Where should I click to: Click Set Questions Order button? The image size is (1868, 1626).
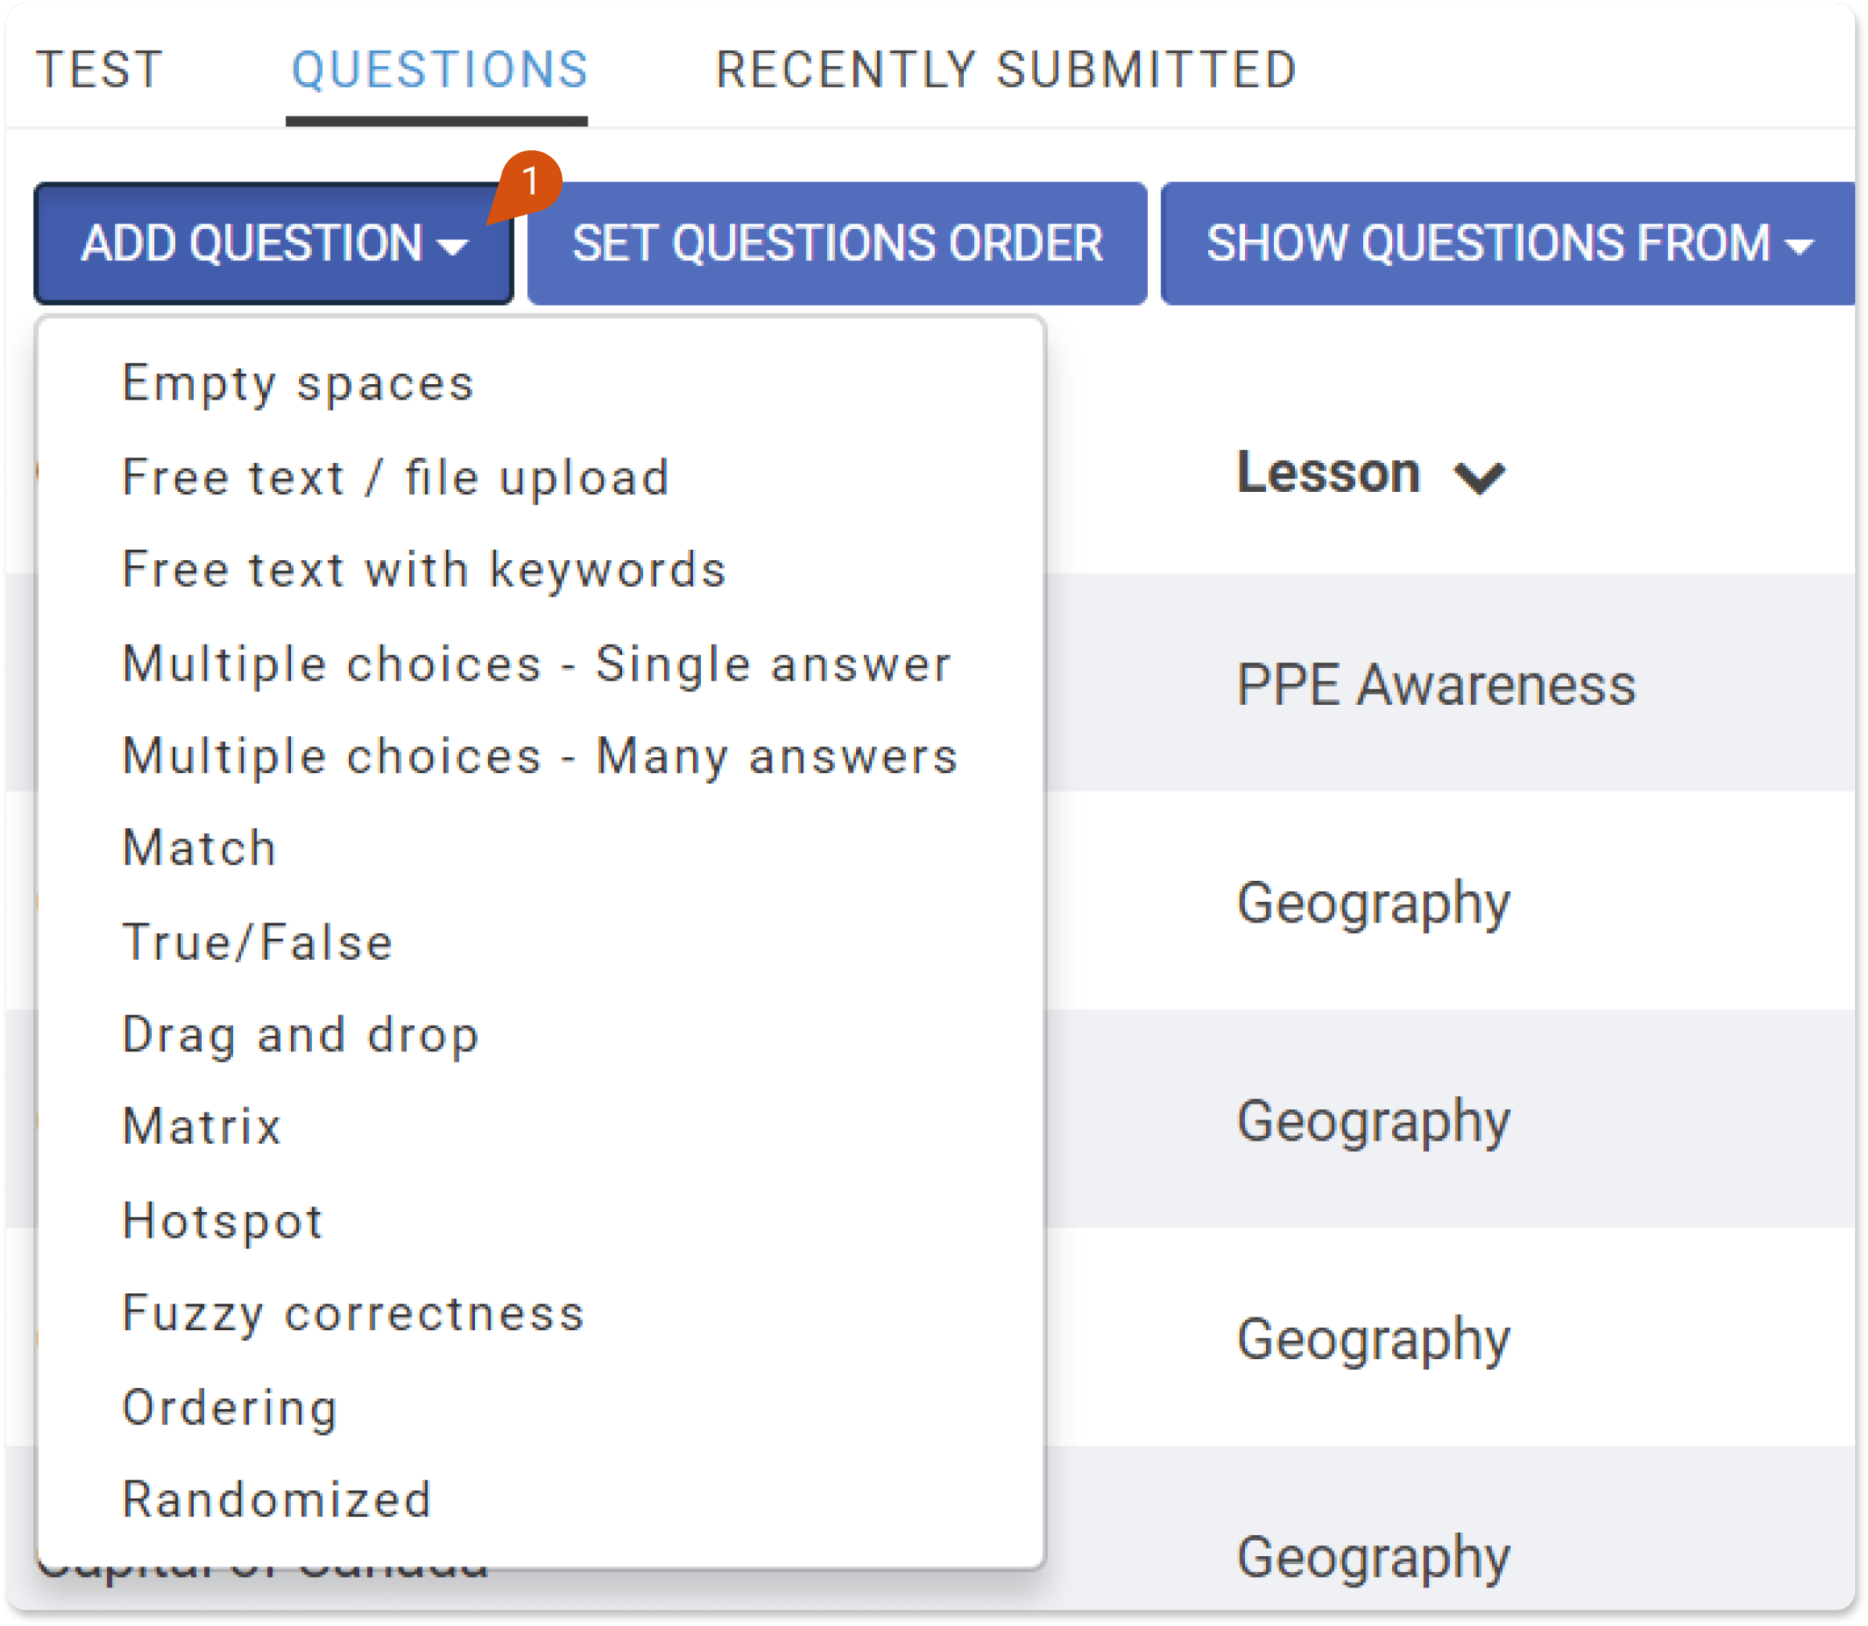pyautogui.click(x=837, y=244)
